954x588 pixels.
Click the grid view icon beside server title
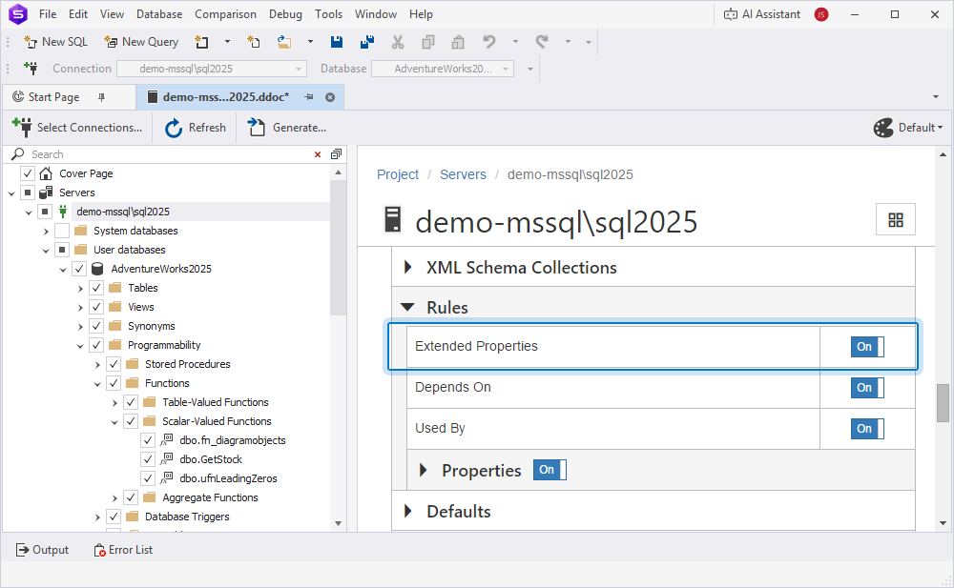coord(896,219)
